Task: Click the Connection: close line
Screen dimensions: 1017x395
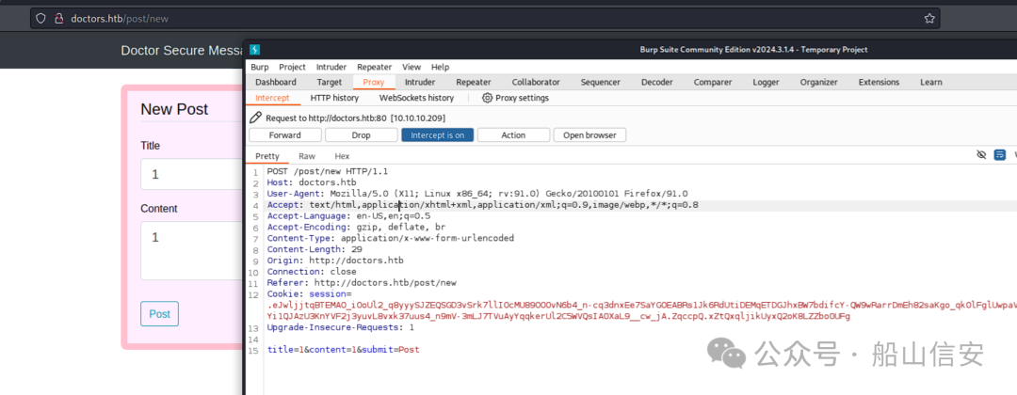Action: click(312, 271)
